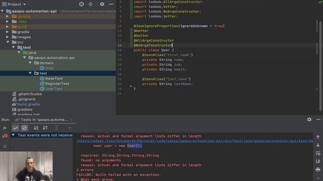Open build.gradle file

coord(26,104)
